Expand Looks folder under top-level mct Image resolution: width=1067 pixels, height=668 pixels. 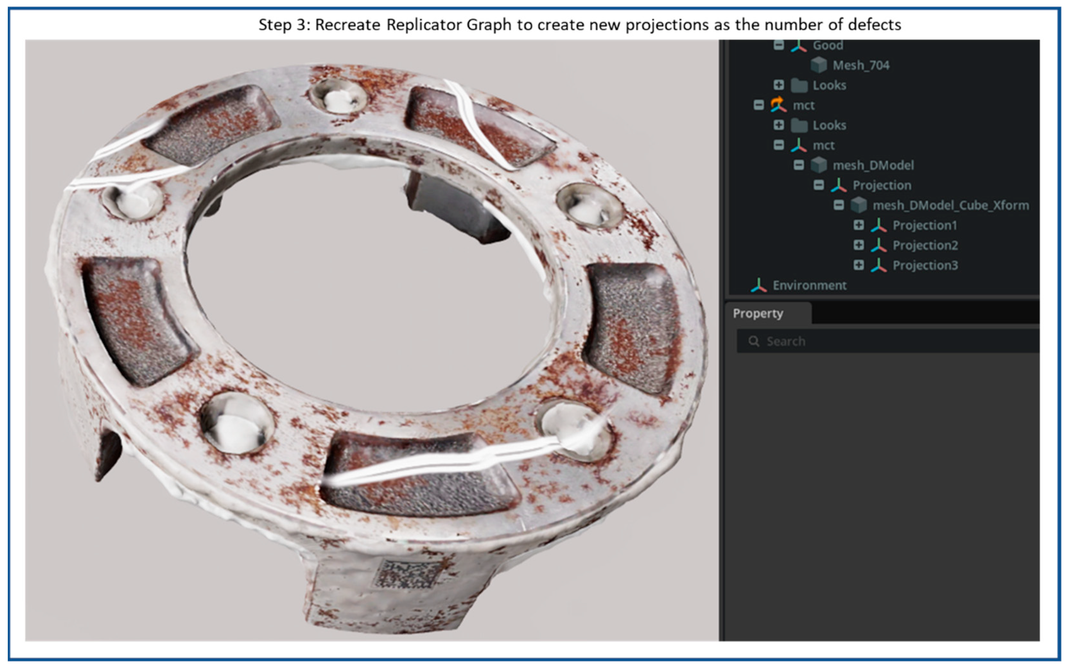tap(779, 125)
